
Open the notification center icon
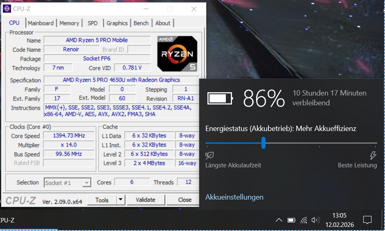coord(367,220)
